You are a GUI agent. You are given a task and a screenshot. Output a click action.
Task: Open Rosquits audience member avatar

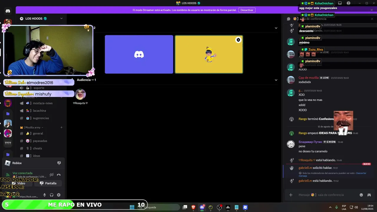[x=80, y=94]
